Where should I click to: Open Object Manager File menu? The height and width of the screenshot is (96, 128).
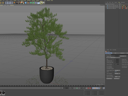click(107, 2)
